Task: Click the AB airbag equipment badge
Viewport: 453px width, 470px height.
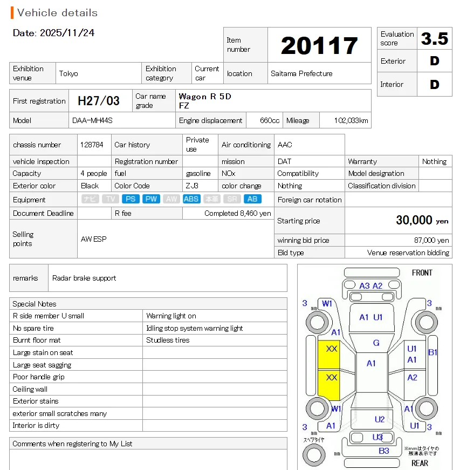Action: tap(252, 199)
